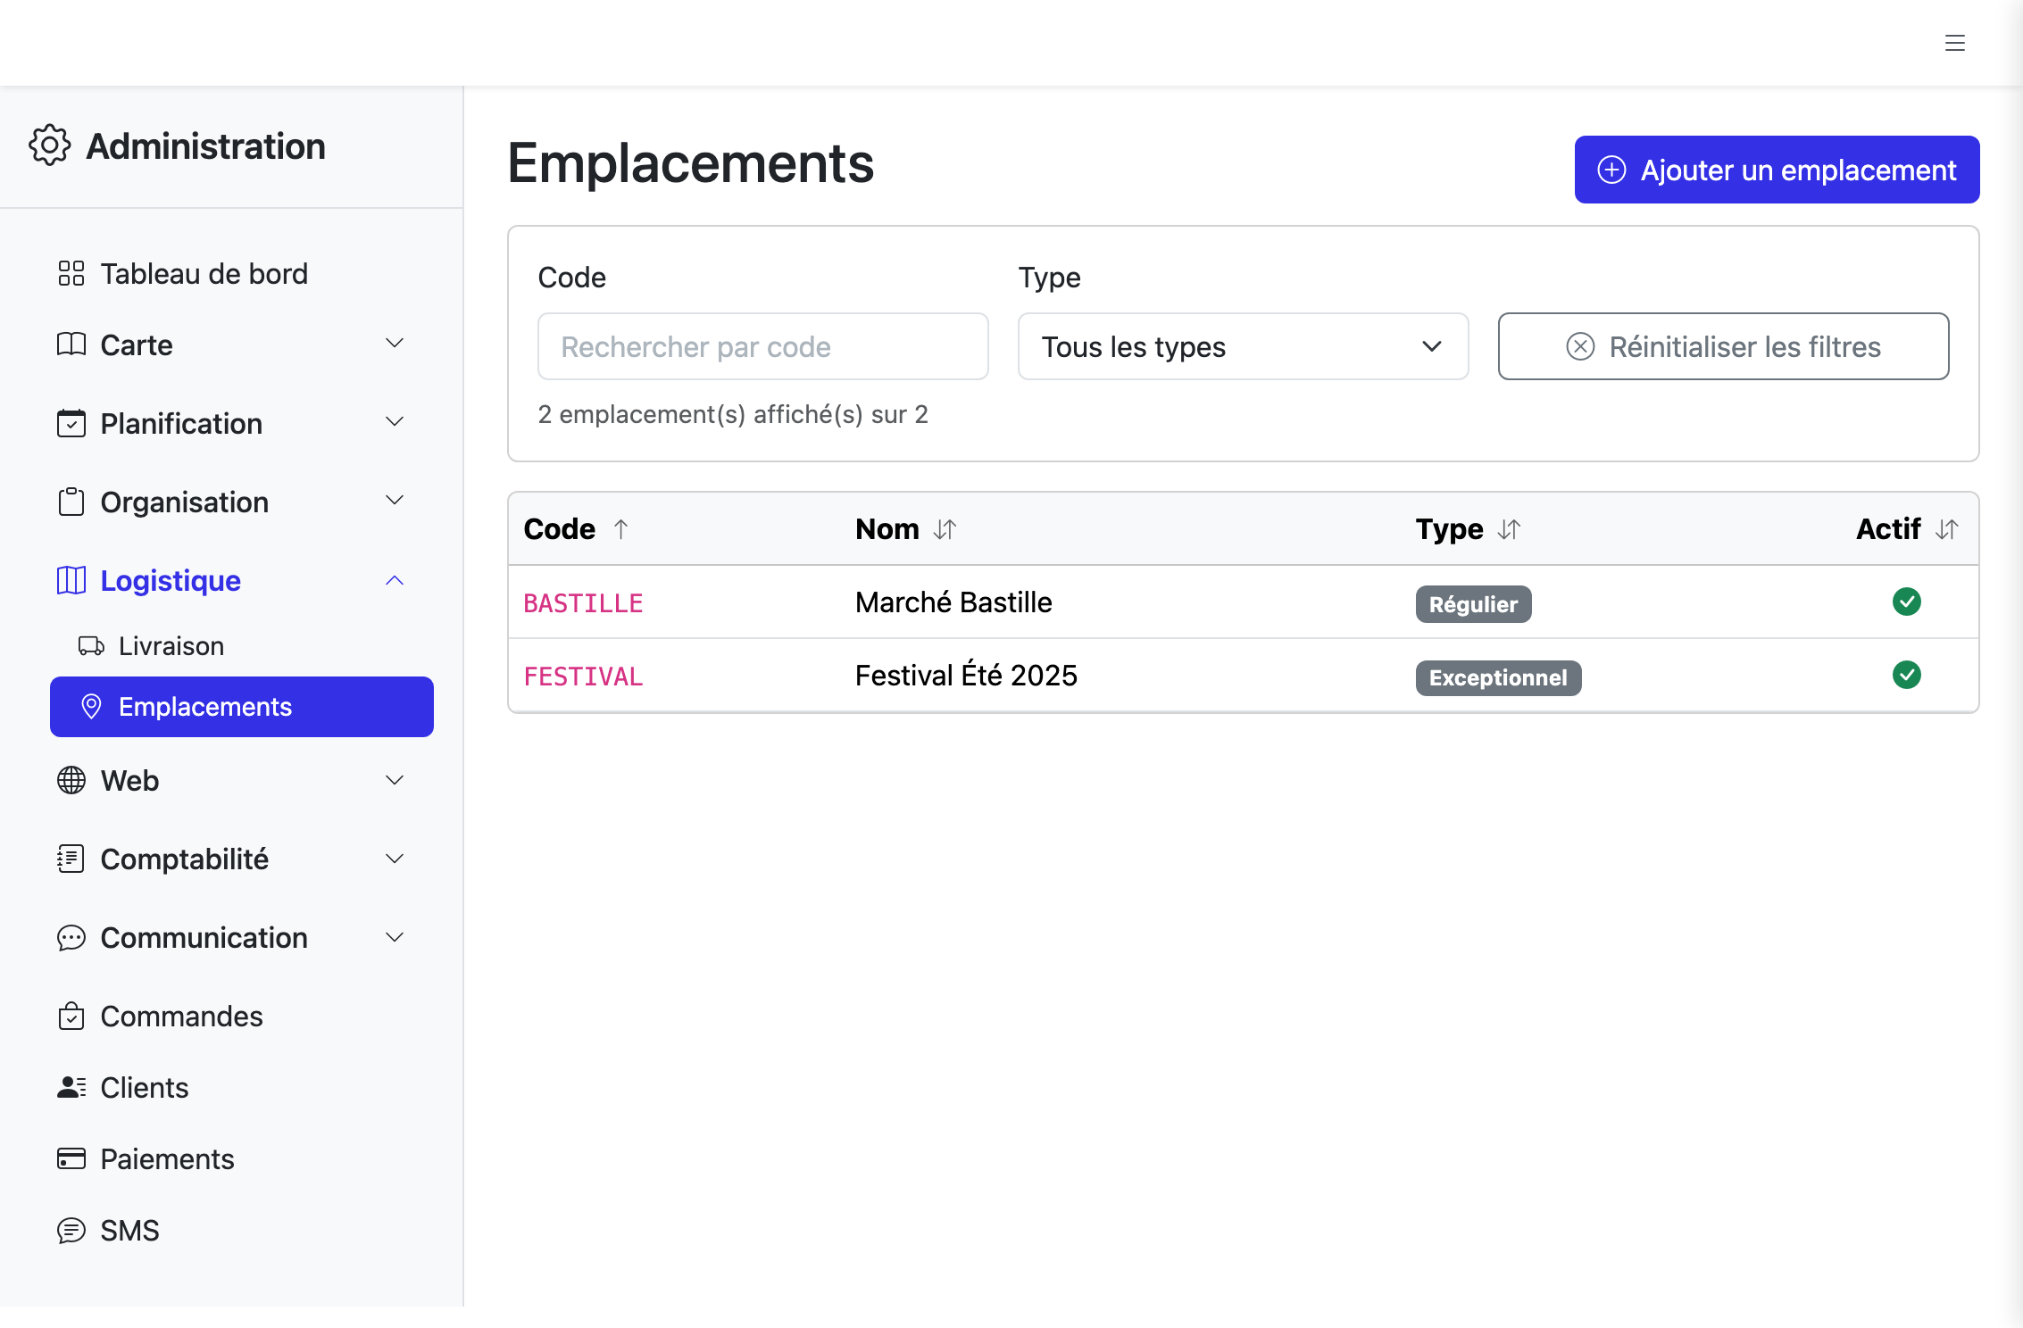Click the Administration gear icon

tap(49, 145)
